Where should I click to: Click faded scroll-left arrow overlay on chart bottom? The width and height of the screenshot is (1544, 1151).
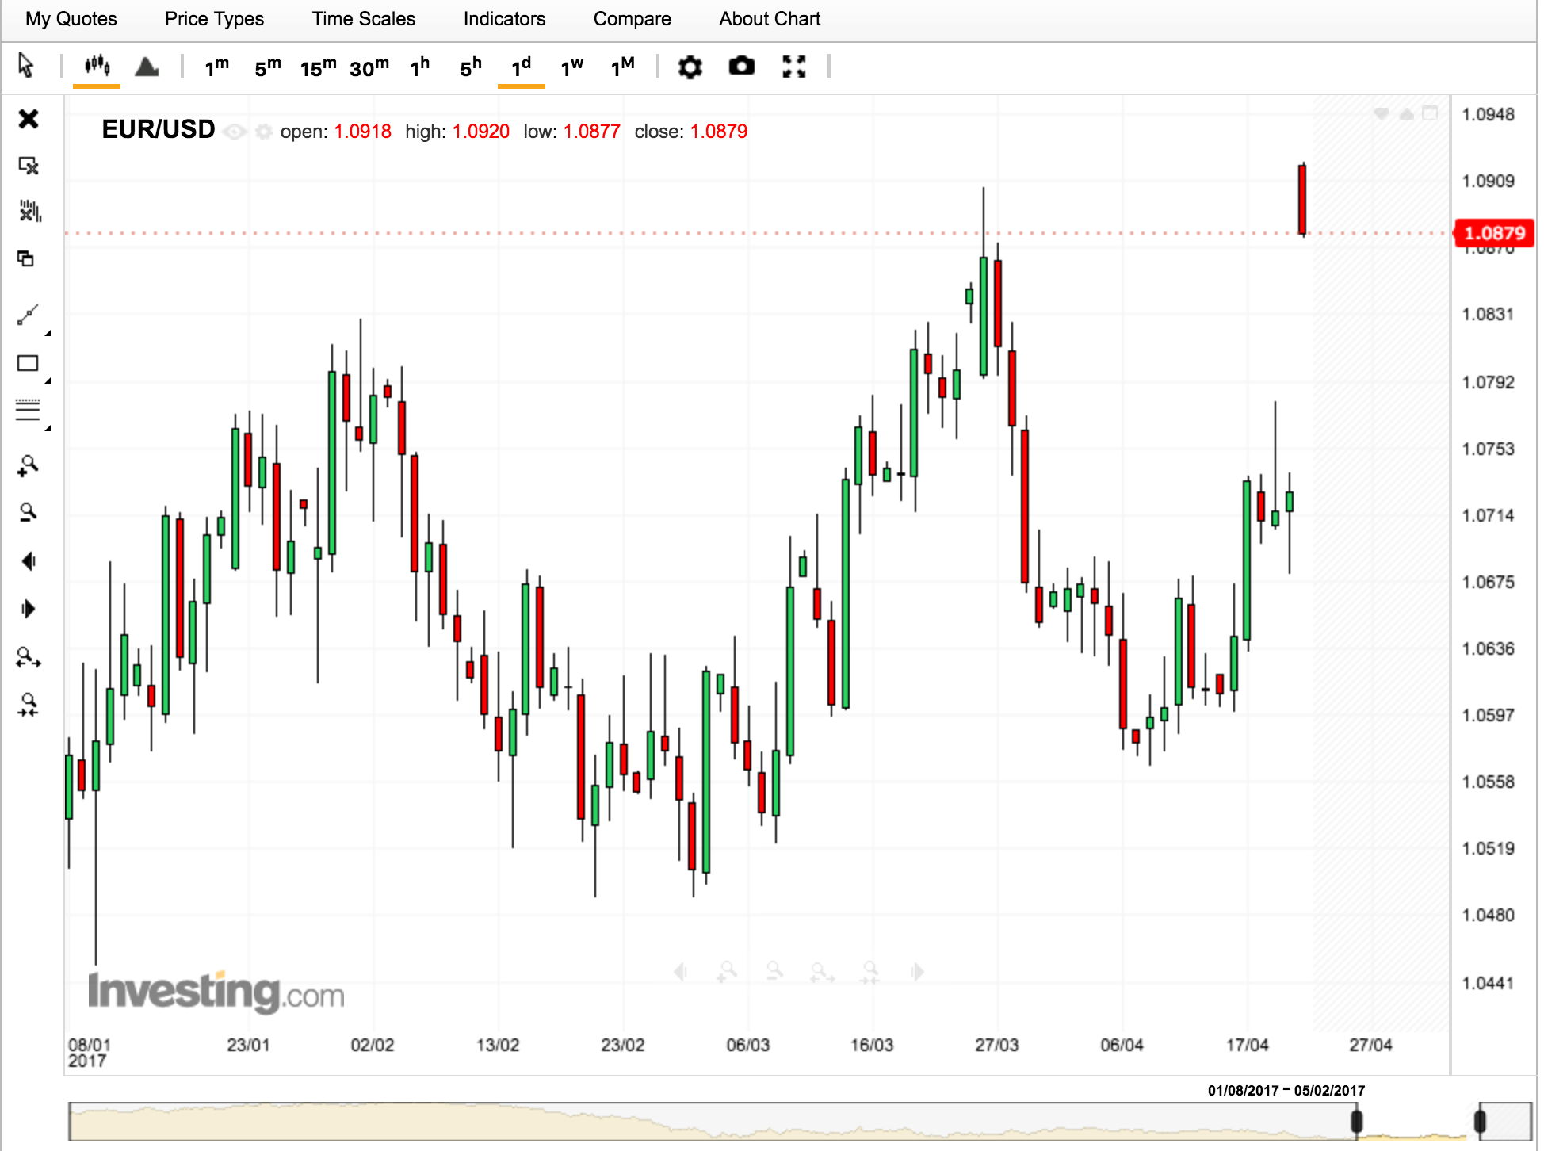click(680, 972)
